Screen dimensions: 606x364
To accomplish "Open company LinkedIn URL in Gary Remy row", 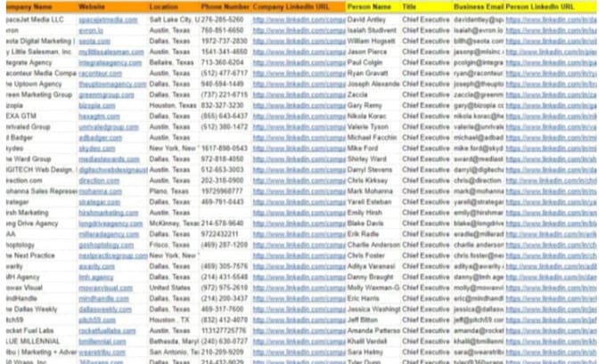I will [299, 106].
